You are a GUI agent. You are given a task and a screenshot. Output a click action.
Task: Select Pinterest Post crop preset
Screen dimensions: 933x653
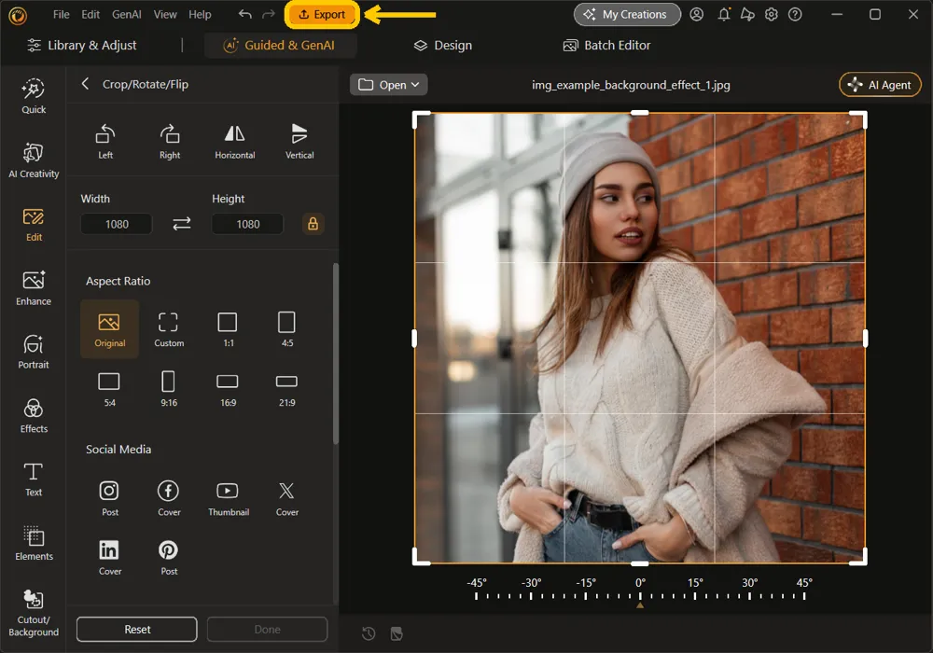click(168, 557)
